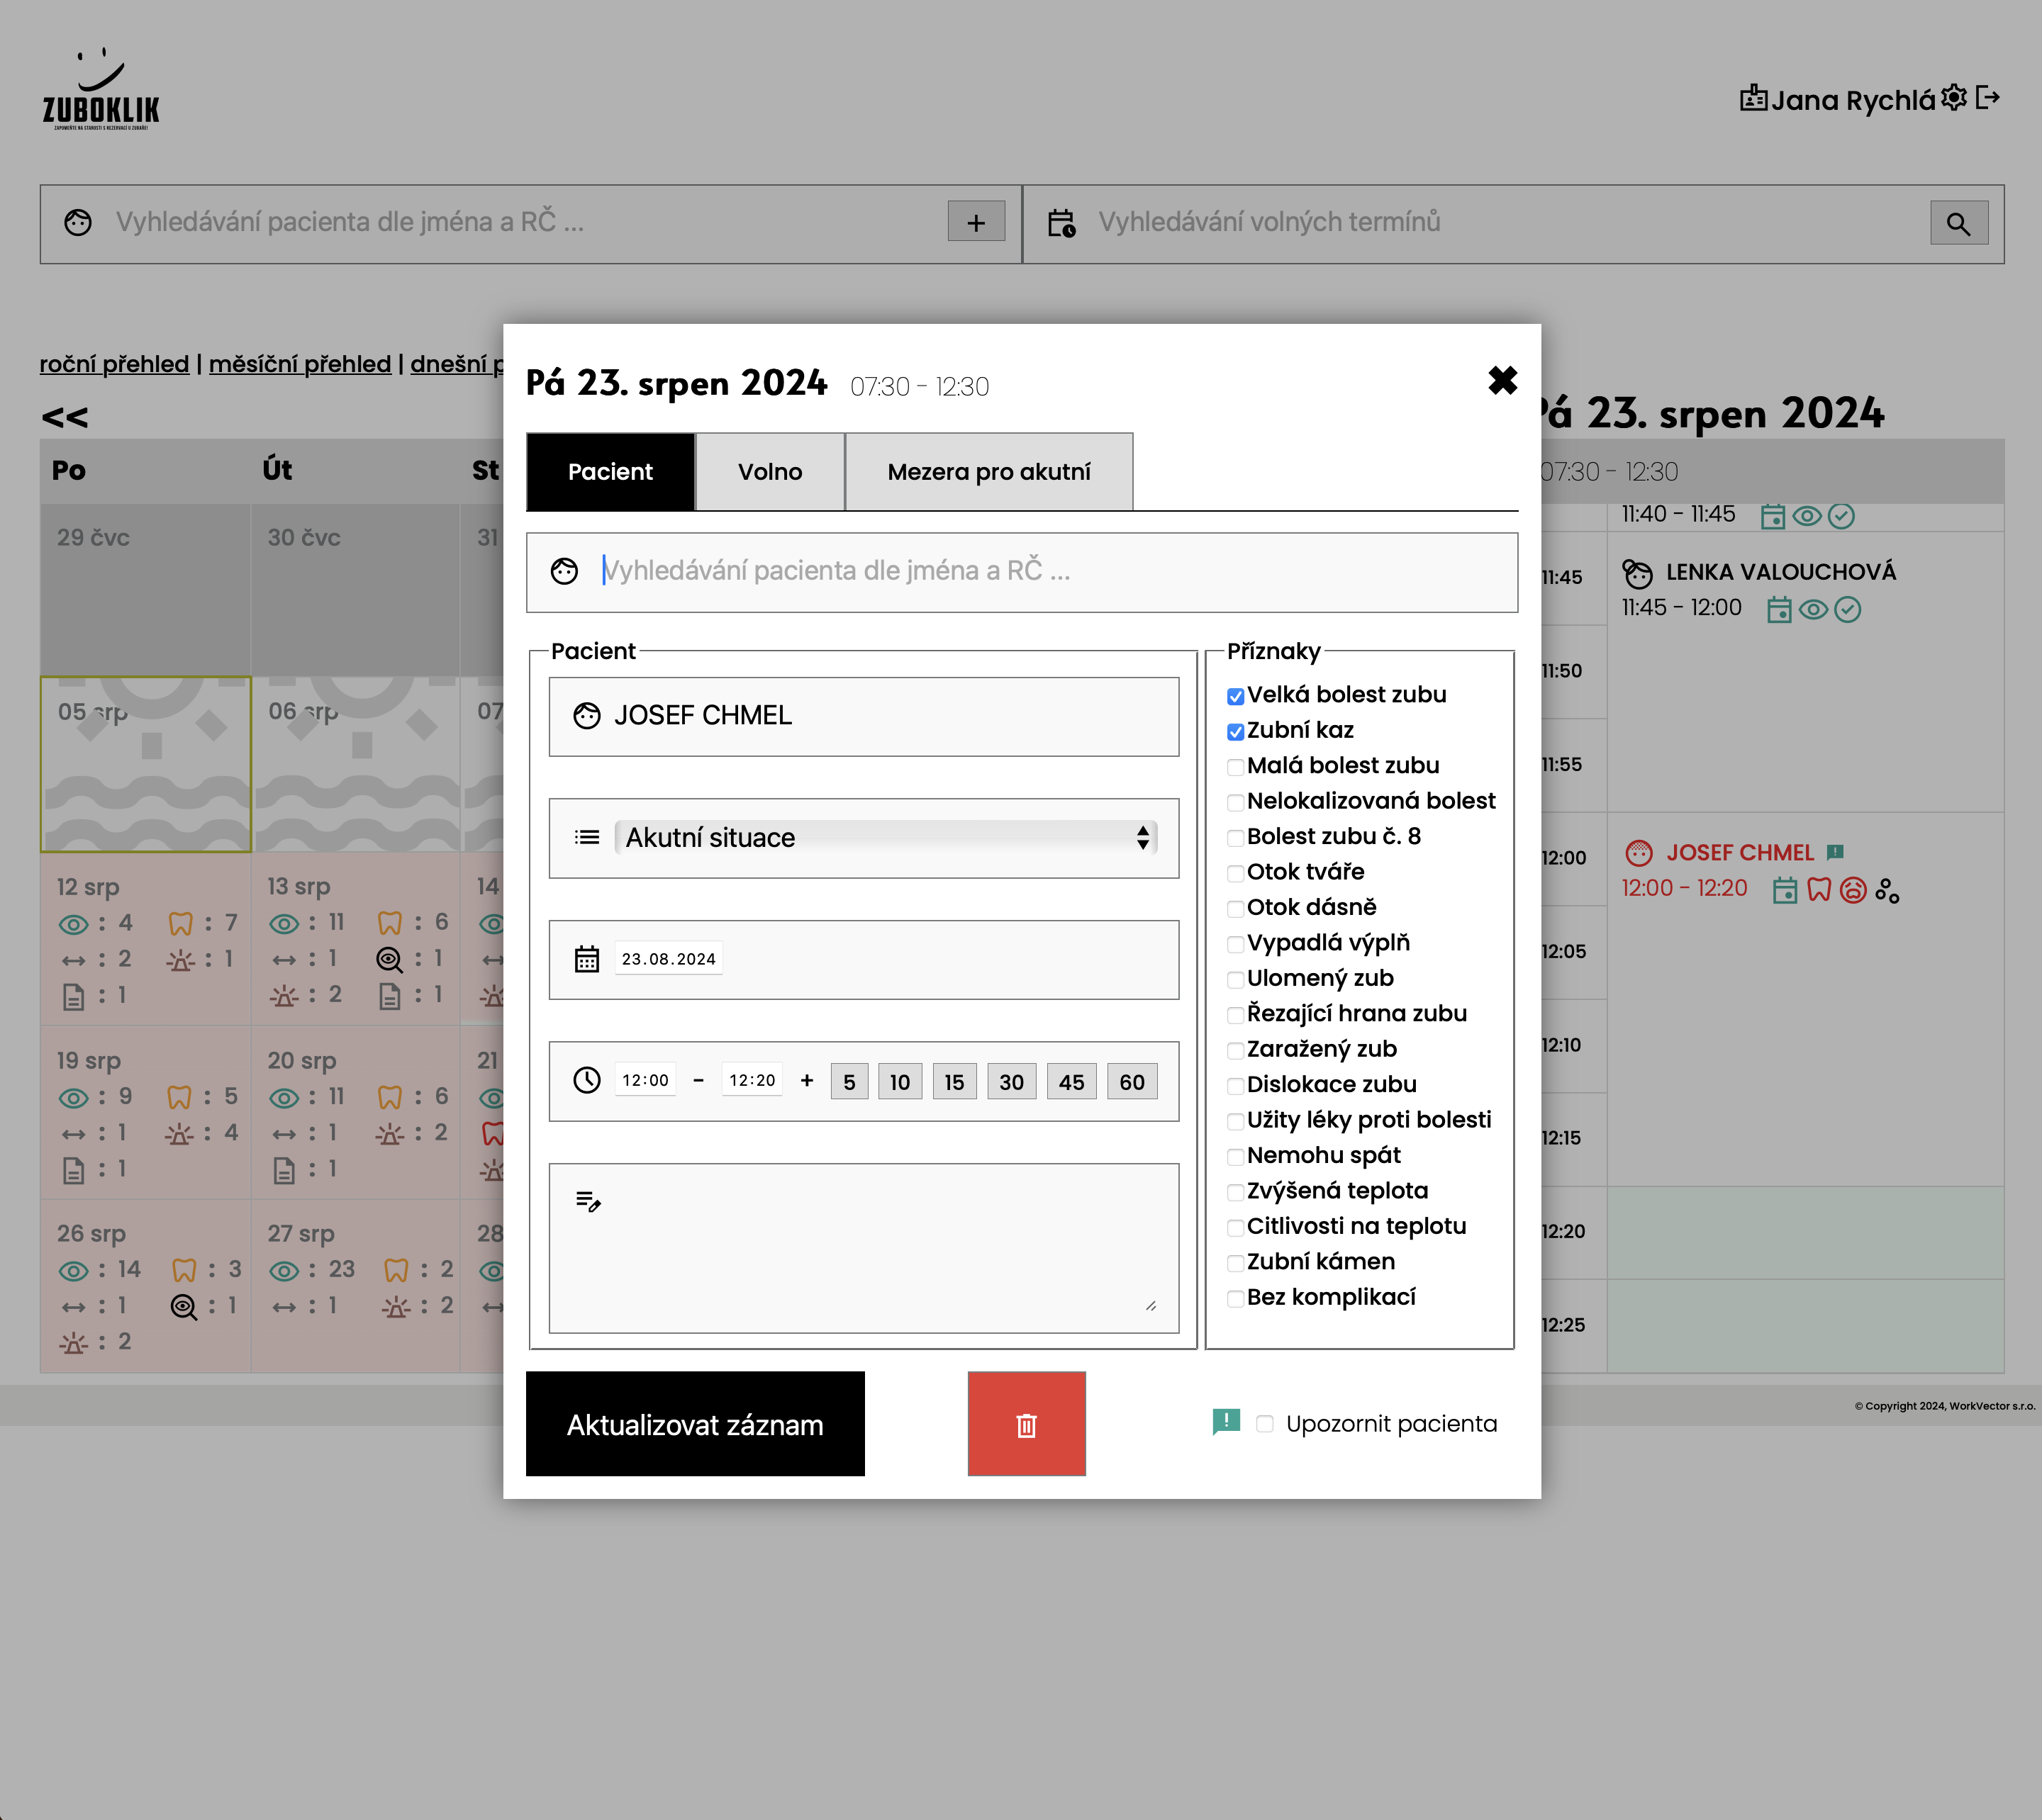The height and width of the screenshot is (1820, 2042).
Task: Click the check circle icon for Lenka Valouchová
Action: pos(1847,608)
